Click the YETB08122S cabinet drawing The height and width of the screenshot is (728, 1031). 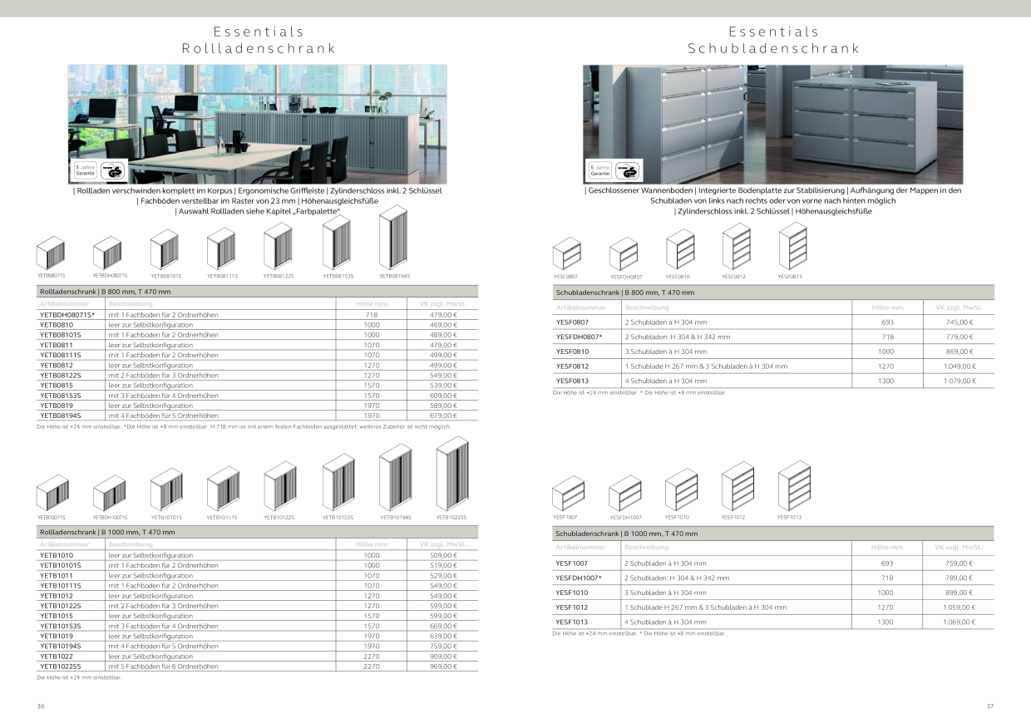[x=278, y=246]
